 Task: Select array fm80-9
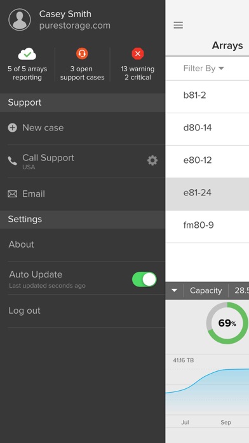click(207, 227)
